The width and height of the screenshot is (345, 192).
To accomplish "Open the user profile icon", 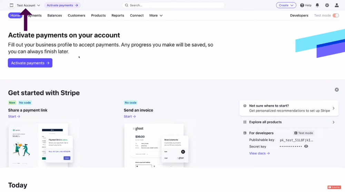I will coord(337,5).
